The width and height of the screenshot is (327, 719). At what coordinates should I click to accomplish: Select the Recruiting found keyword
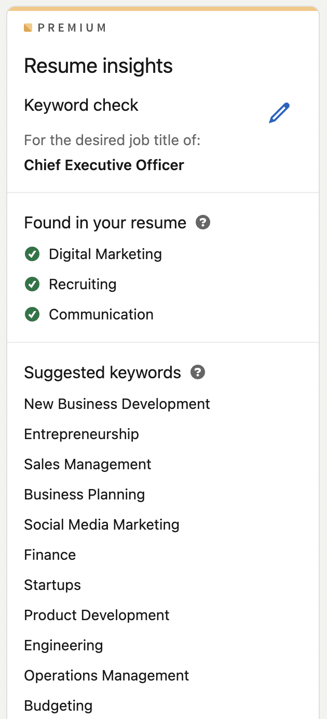83,285
